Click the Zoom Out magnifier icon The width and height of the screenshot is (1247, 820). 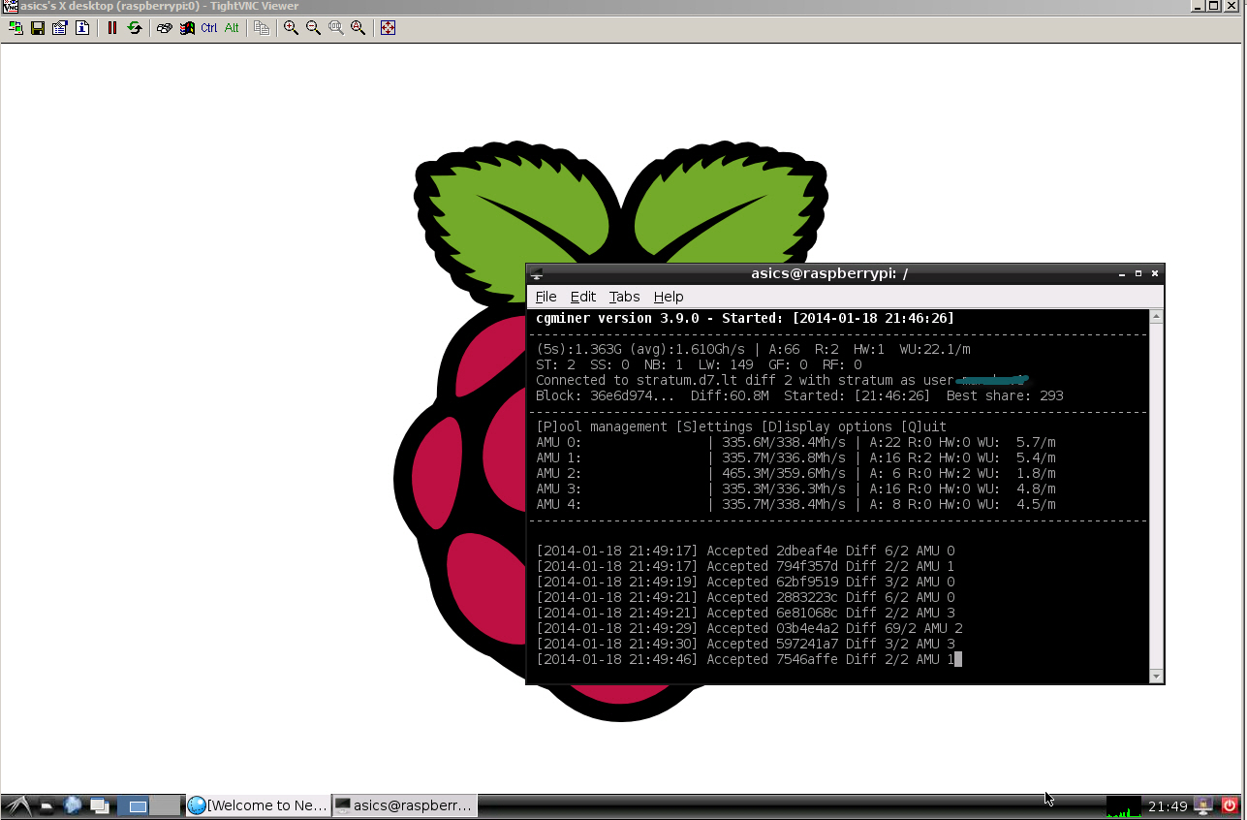[x=314, y=28]
